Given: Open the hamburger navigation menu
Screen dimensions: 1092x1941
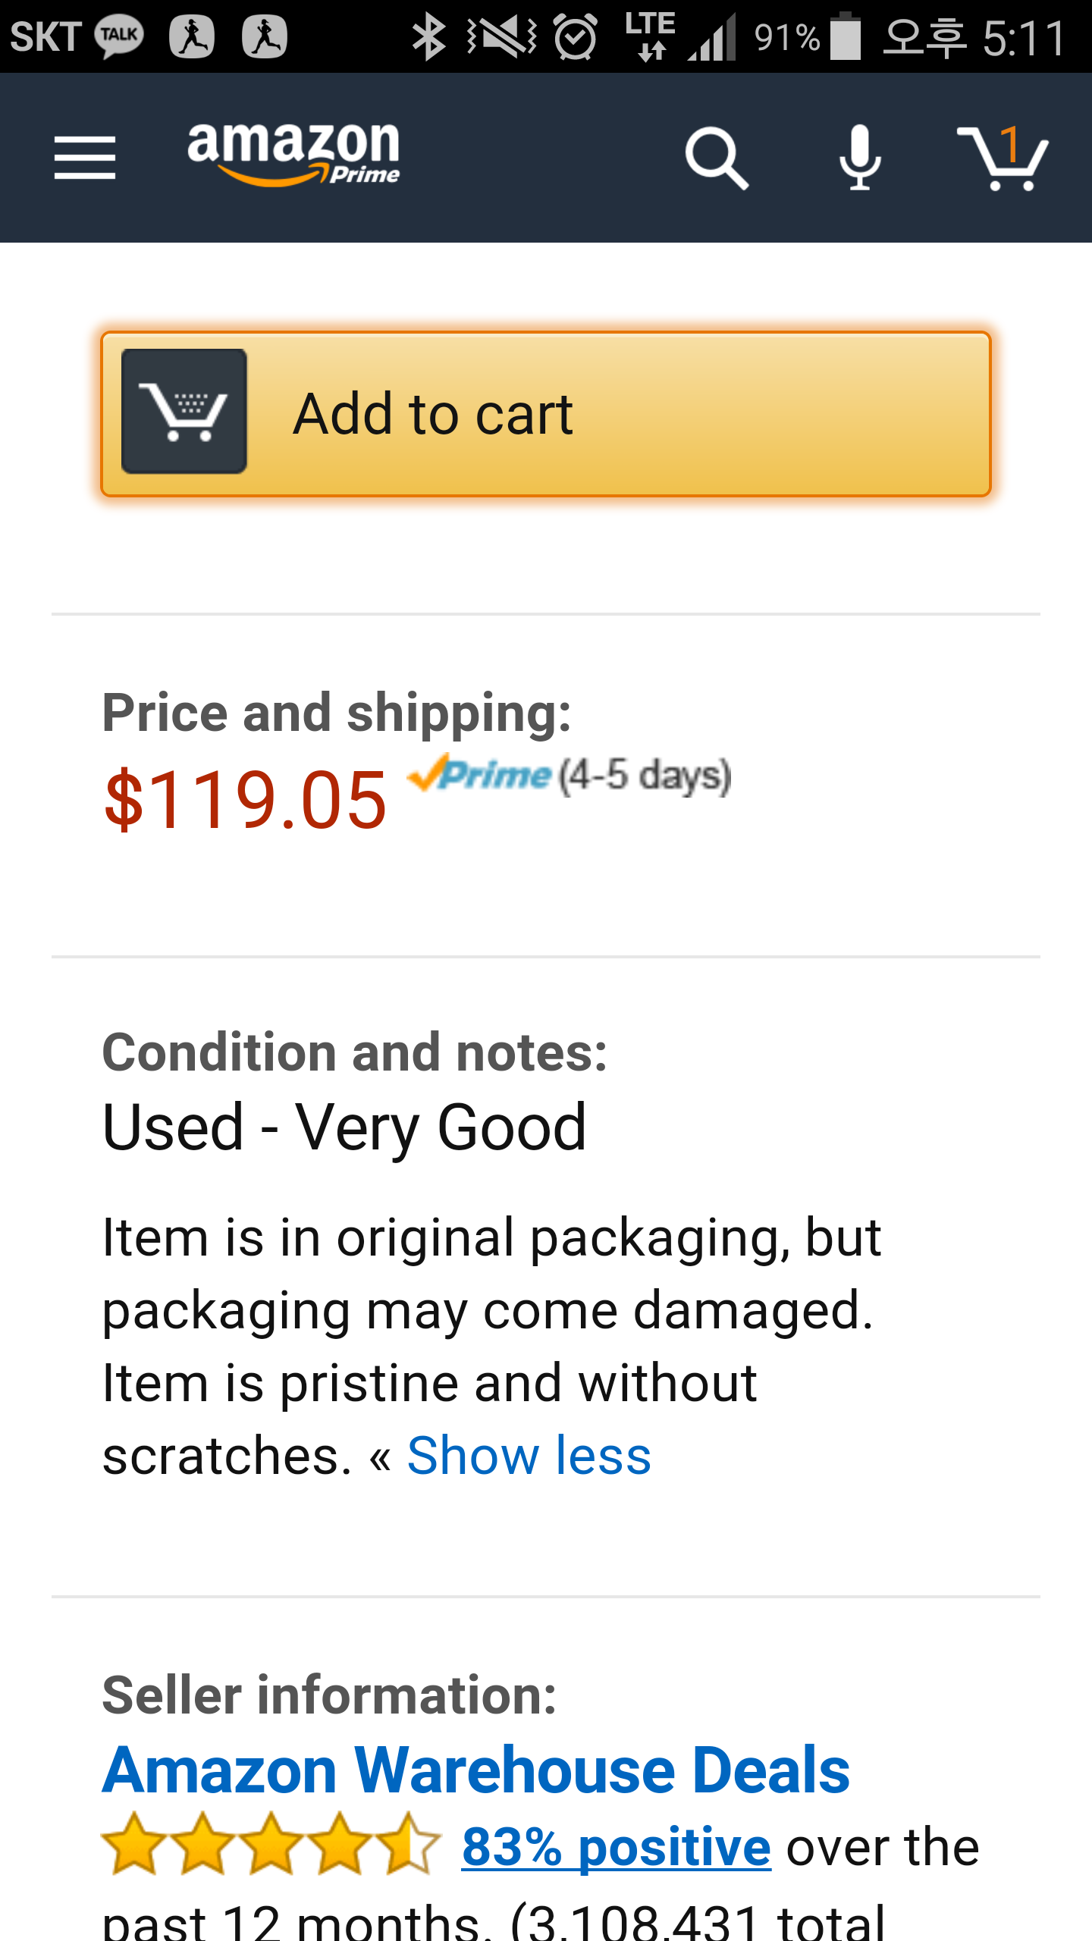Looking at the screenshot, I should click(x=85, y=158).
